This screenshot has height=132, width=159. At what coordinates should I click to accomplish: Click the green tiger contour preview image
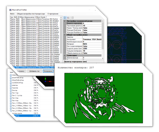pos(104,98)
